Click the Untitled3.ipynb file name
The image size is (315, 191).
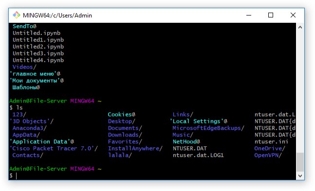(x=38, y=53)
